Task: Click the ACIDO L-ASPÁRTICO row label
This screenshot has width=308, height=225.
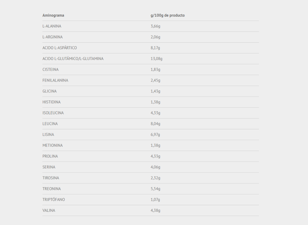Action: [60, 48]
